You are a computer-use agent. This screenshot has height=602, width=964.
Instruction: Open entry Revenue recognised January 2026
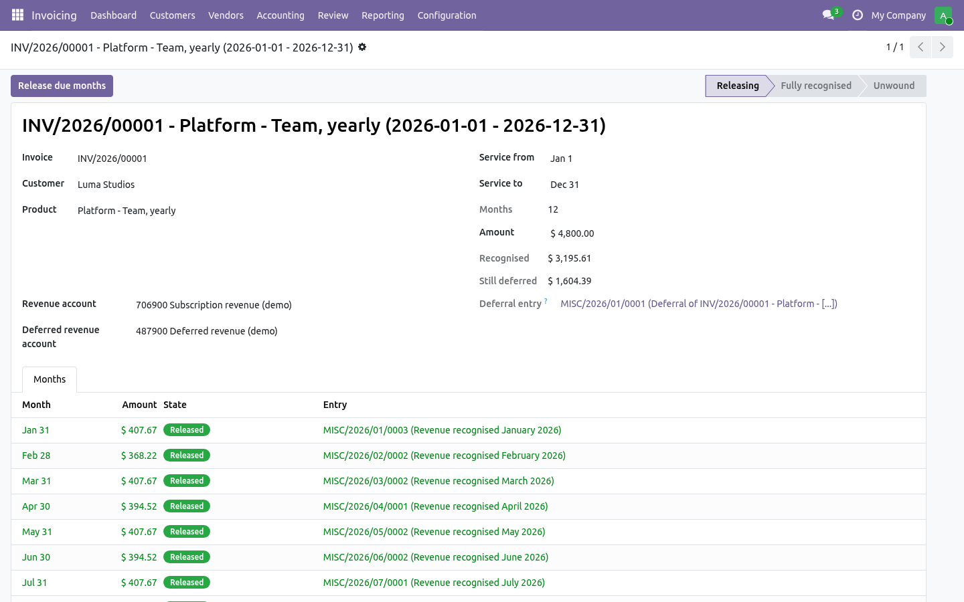point(442,430)
